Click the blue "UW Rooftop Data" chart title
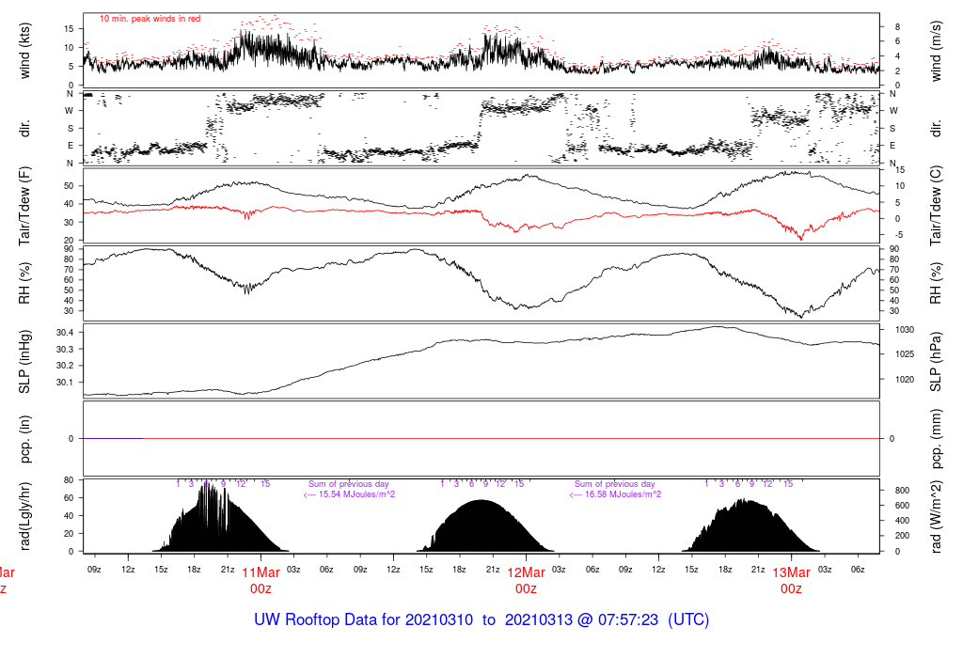This screenshot has height=658, width=963. point(481,620)
